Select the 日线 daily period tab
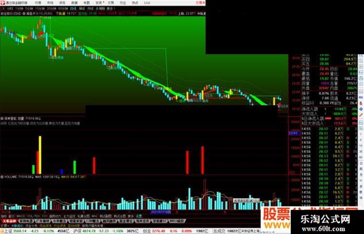The width and height of the screenshot is (364, 234). click(x=73, y=8)
